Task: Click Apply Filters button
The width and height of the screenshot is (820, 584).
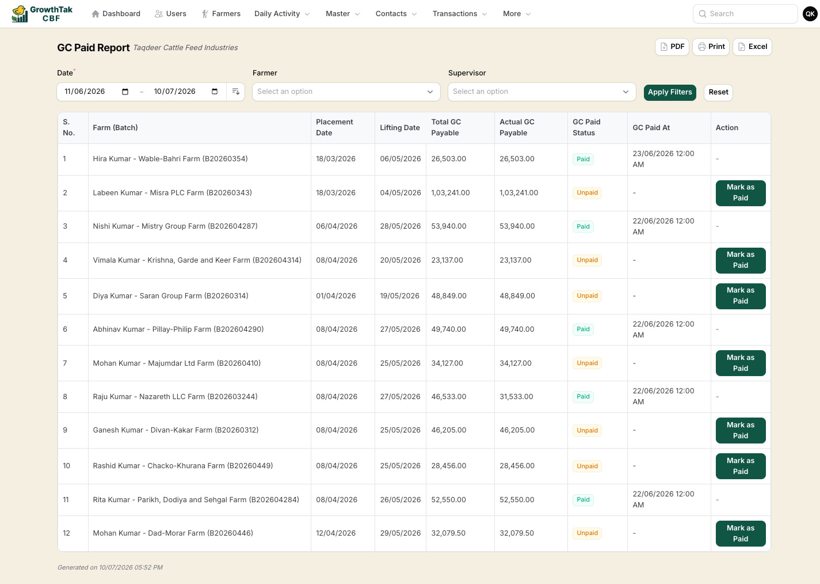Action: pyautogui.click(x=670, y=92)
